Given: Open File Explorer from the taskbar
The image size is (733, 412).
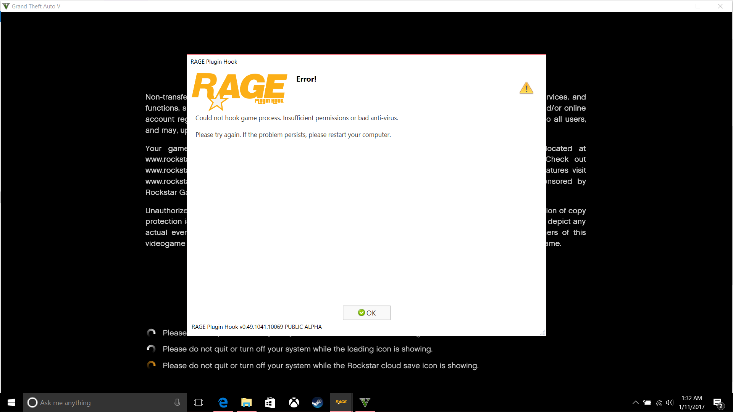Looking at the screenshot, I should tap(247, 402).
